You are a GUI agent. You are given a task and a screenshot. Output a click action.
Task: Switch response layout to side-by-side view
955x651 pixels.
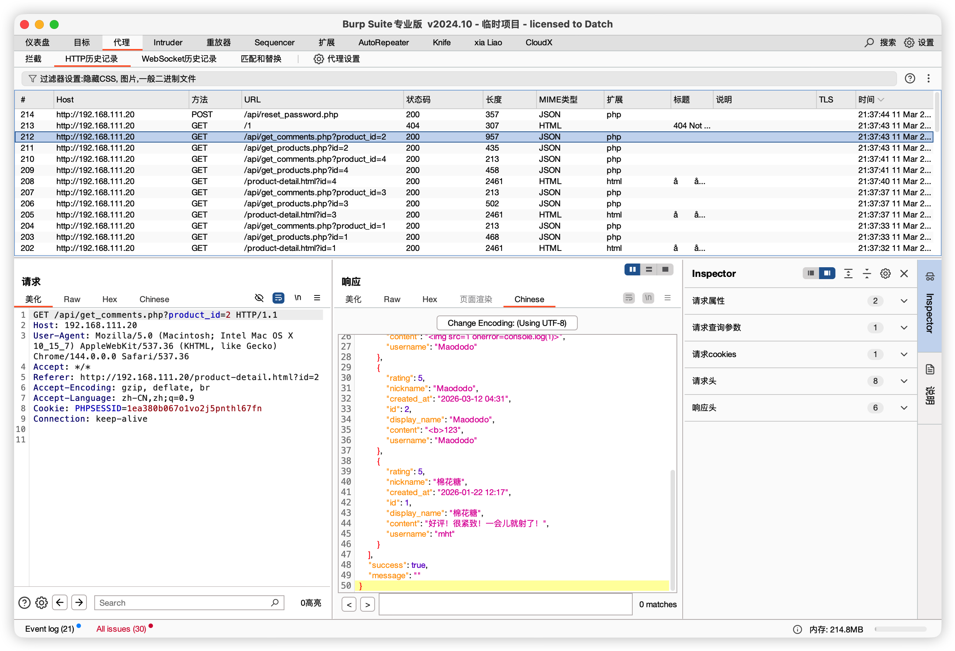[x=632, y=269]
